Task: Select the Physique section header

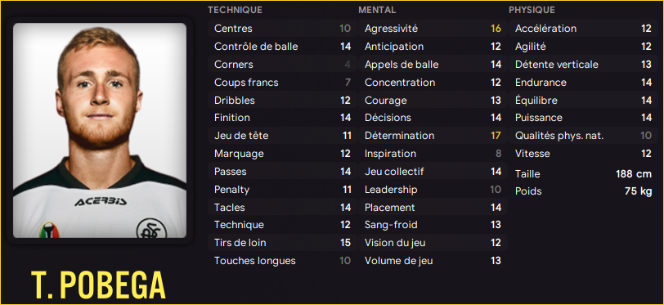Action: coord(532,10)
